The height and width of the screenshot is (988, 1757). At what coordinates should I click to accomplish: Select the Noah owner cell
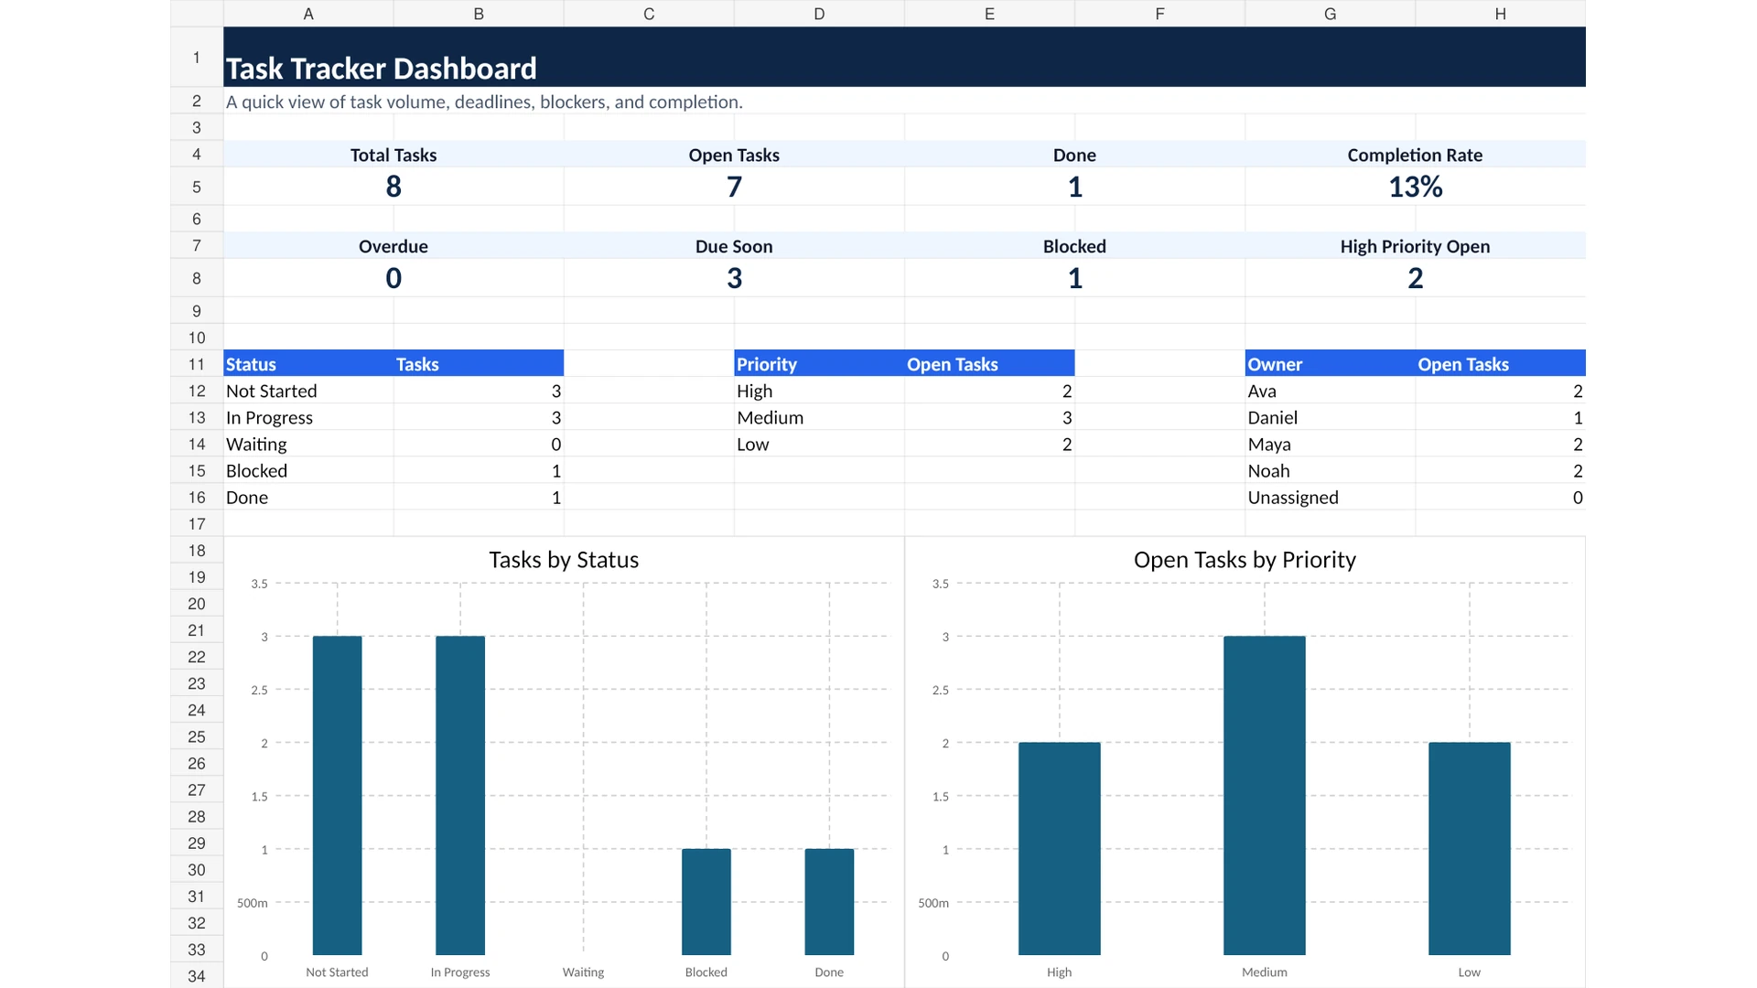(1330, 470)
